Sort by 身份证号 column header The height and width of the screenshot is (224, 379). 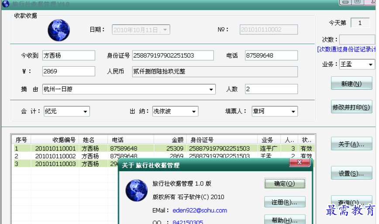221,140
